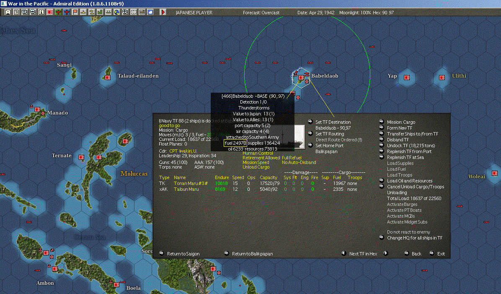Click Return to Balikpapan
Image resolution: width=501 pixels, height=294 pixels.
(252, 254)
